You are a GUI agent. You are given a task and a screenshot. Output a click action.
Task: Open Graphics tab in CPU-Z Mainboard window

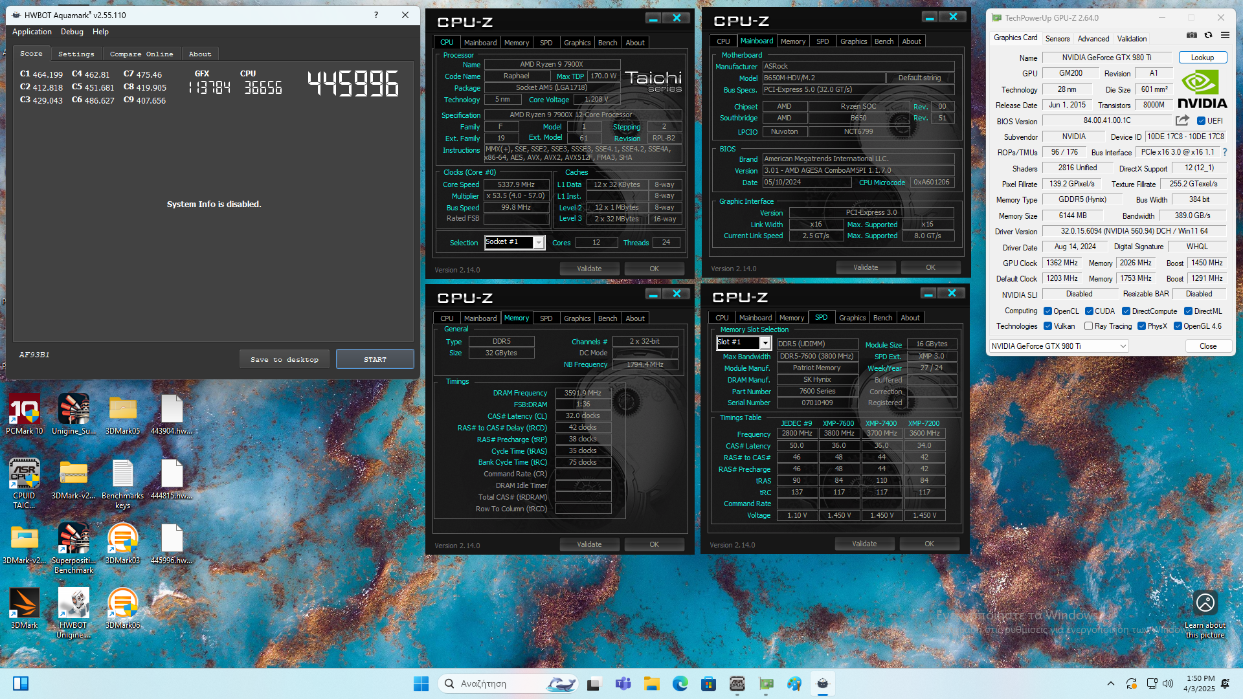853,41
